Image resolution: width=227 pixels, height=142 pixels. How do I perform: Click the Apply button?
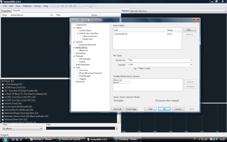pos(192,109)
